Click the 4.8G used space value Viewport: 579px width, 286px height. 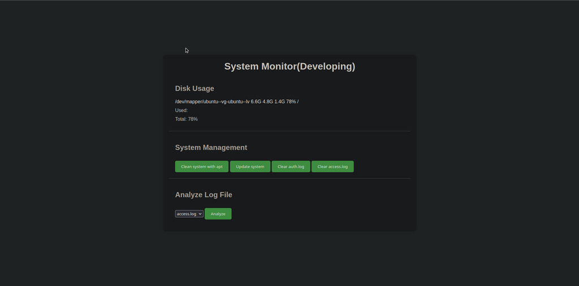point(268,102)
